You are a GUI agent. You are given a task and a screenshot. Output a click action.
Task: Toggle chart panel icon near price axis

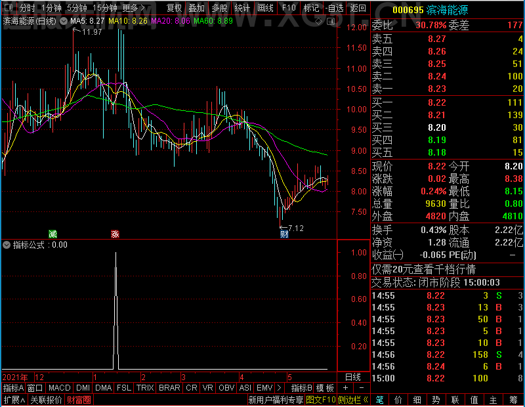pos(331,22)
